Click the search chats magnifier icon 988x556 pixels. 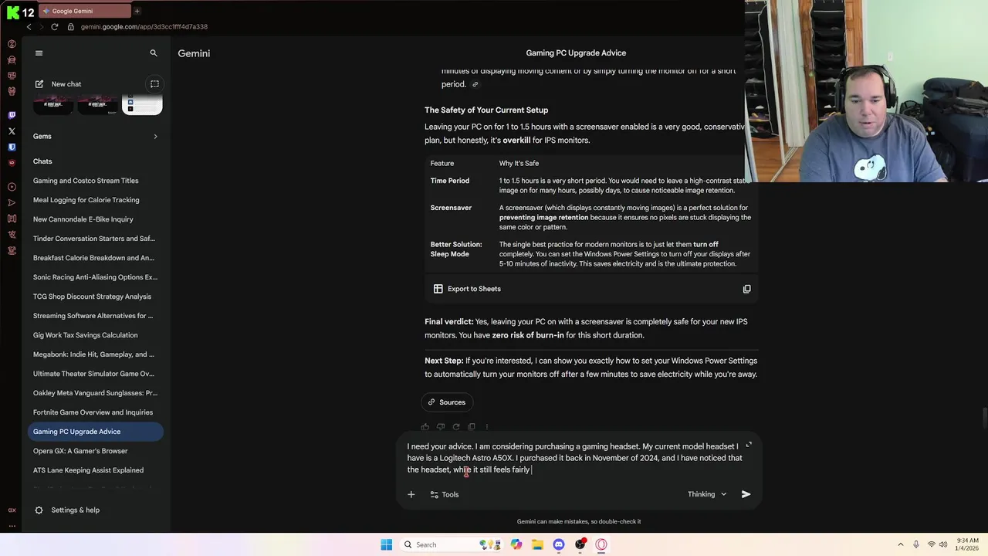(x=154, y=53)
